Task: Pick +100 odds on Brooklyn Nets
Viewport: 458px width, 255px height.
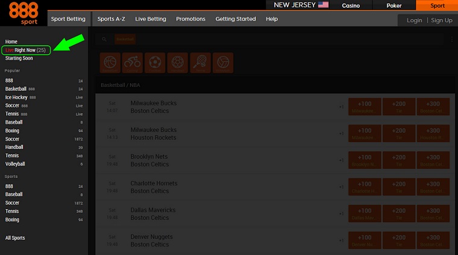Action: (x=365, y=160)
